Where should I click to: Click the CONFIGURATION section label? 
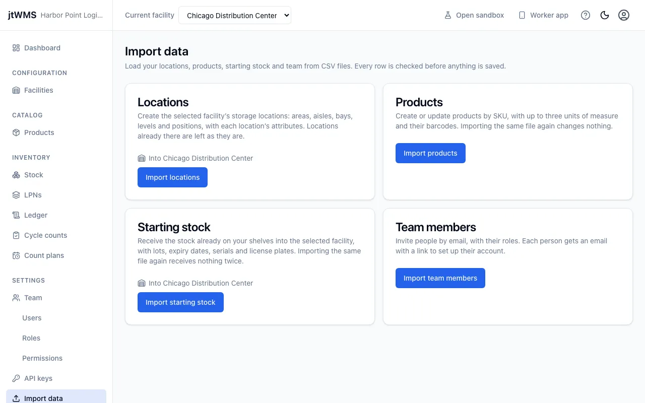pos(39,73)
